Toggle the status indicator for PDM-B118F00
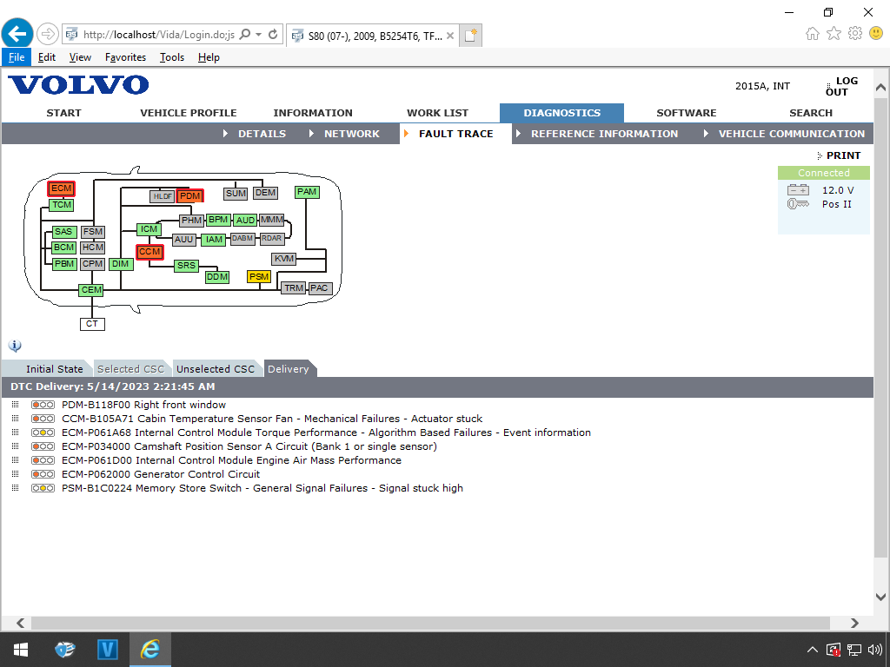This screenshot has width=890, height=667. (43, 405)
